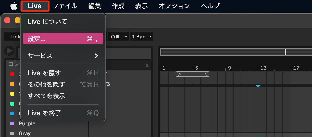Viewport: 312px width, 137px height.
Task: Click the blue arrangement insert marker
Action: coord(258,86)
